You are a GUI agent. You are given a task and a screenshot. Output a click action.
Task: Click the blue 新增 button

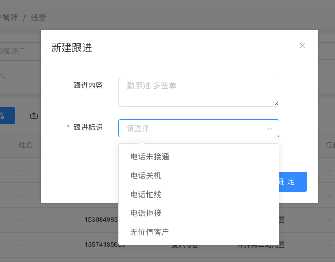point(6,115)
